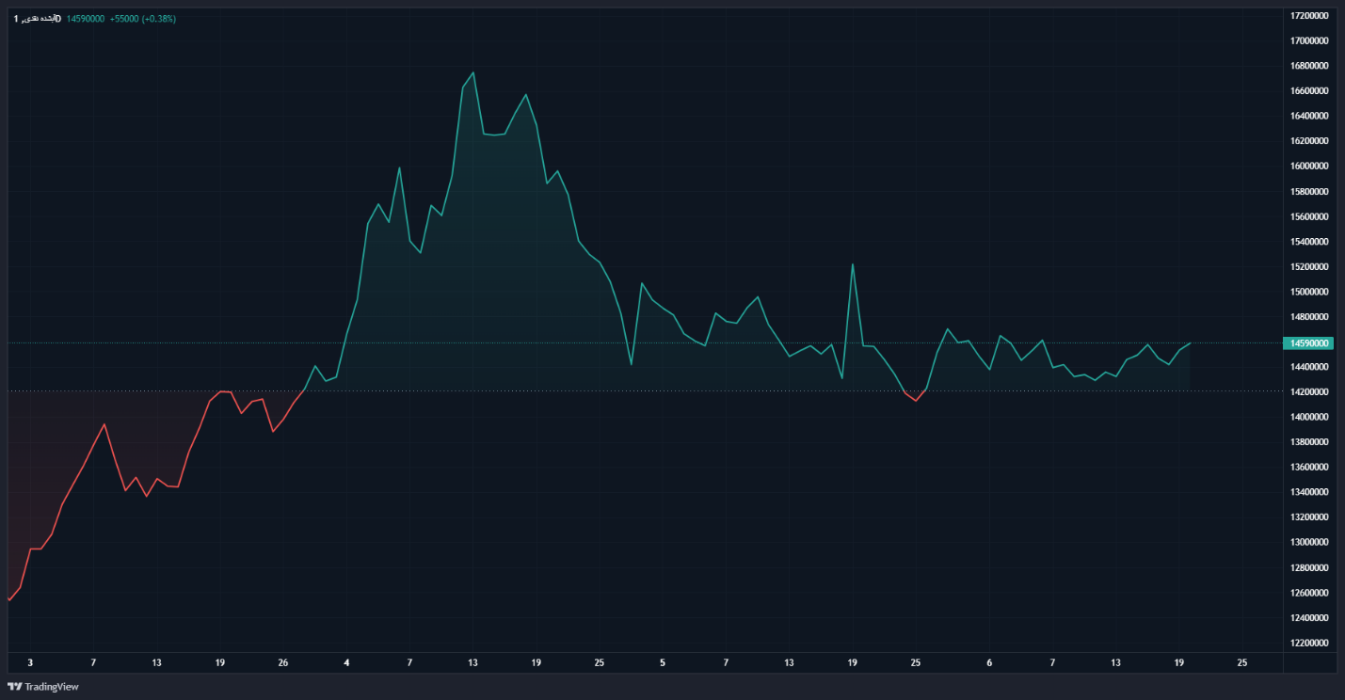This screenshot has height=700, width=1345.
Task: Click the +55000 (+0.38%) change text
Action: point(142,19)
